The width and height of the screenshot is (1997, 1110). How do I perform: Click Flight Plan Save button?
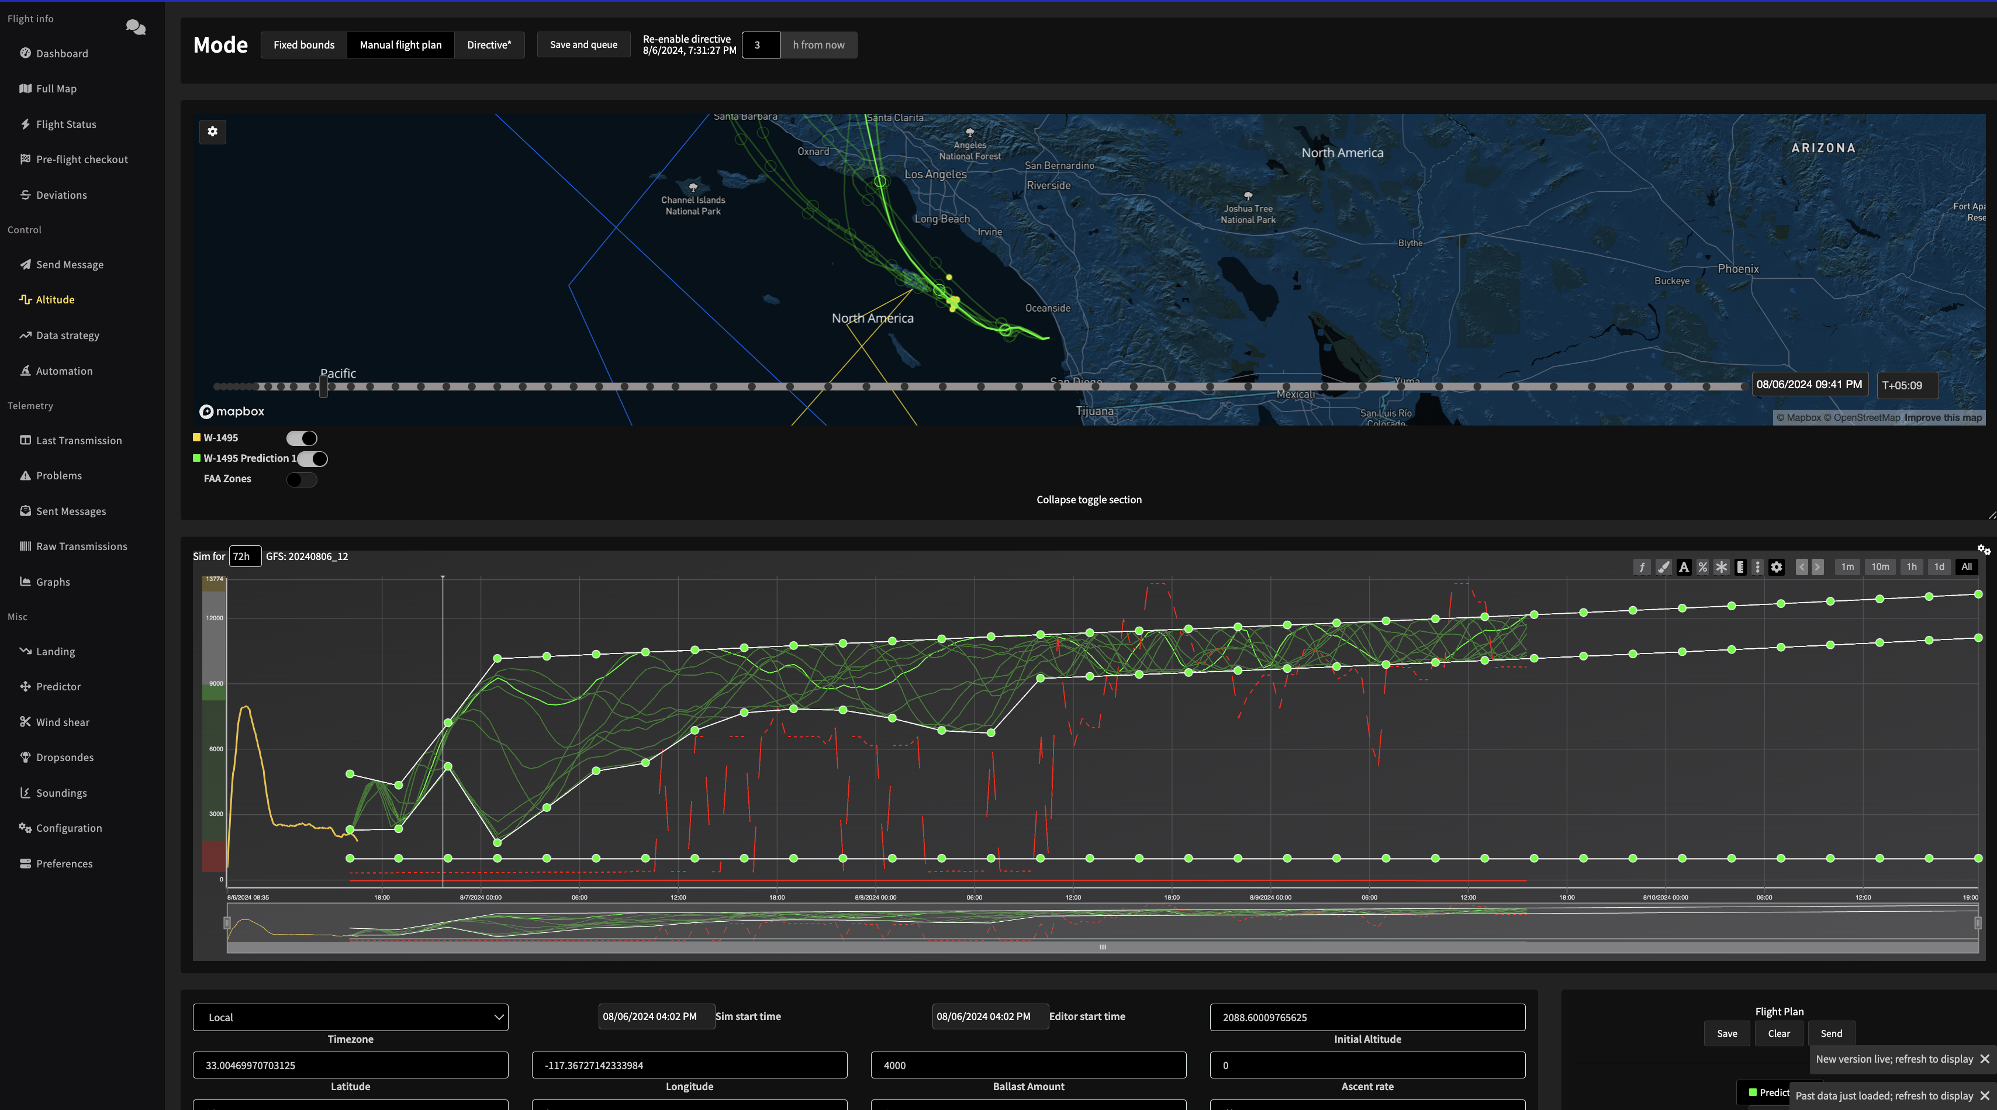1727,1033
